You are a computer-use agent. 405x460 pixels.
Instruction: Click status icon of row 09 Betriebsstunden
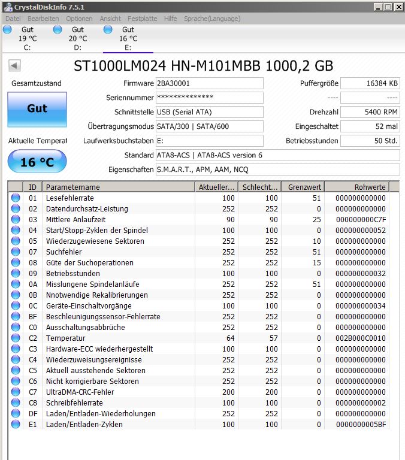pyautogui.click(x=16, y=273)
